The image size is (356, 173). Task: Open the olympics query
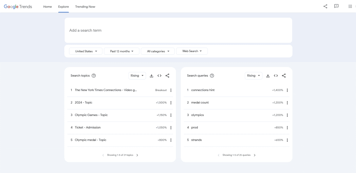(x=197, y=115)
